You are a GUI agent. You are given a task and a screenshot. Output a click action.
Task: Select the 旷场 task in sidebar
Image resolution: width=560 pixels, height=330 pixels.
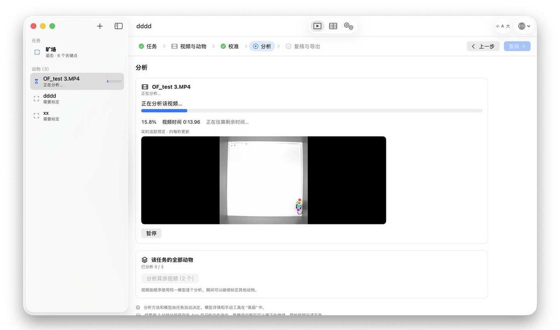tap(77, 52)
